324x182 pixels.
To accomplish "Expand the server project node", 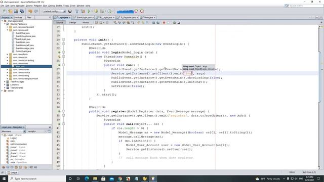I will pos(2,91).
